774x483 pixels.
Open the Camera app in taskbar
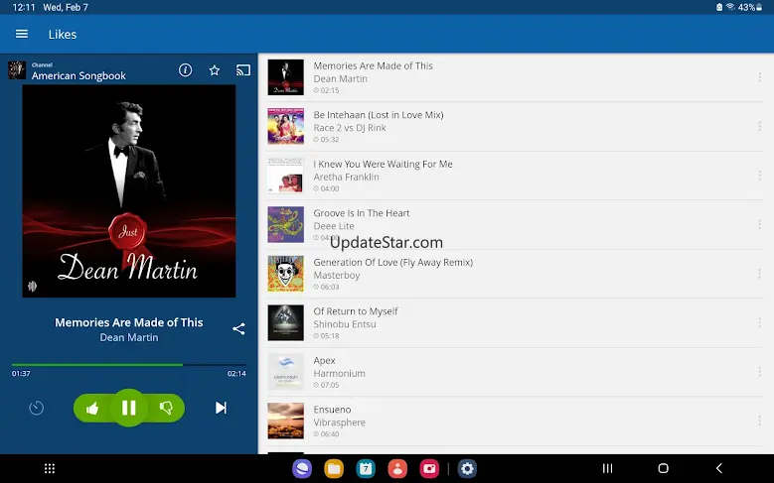tap(429, 468)
